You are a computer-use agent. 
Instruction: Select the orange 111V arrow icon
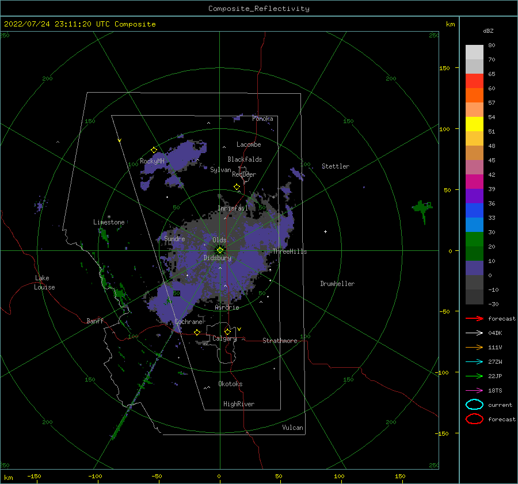474,347
